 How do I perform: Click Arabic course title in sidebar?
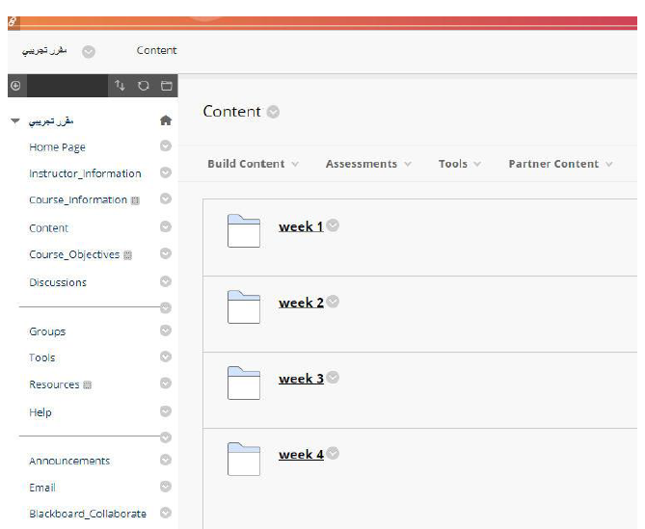coord(51,121)
